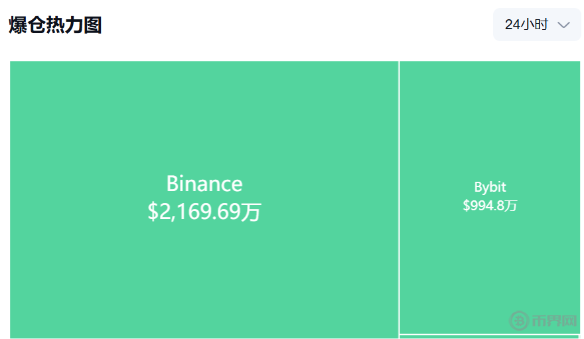Click the $994.8万 liquidation amount
584x339 pixels.
(490, 206)
